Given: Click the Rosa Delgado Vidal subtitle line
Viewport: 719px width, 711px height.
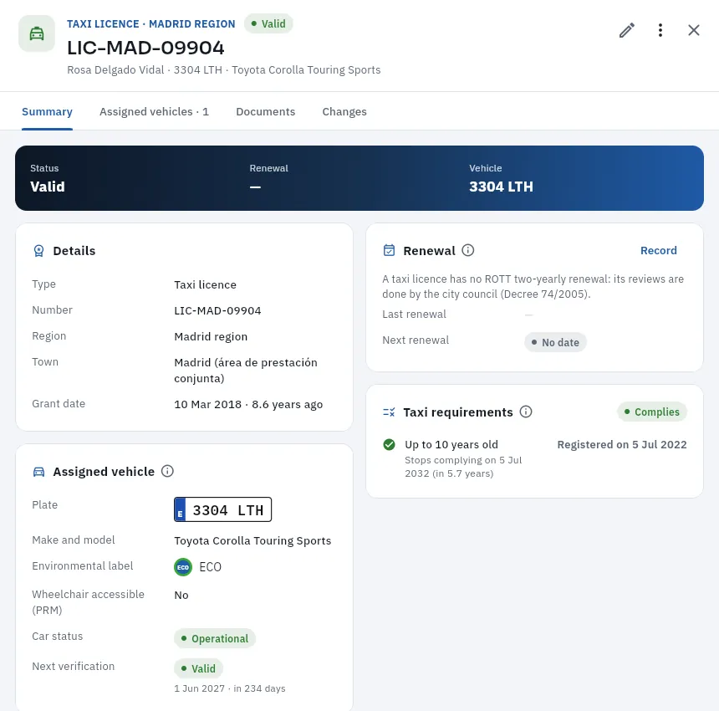Looking at the screenshot, I should 224,69.
